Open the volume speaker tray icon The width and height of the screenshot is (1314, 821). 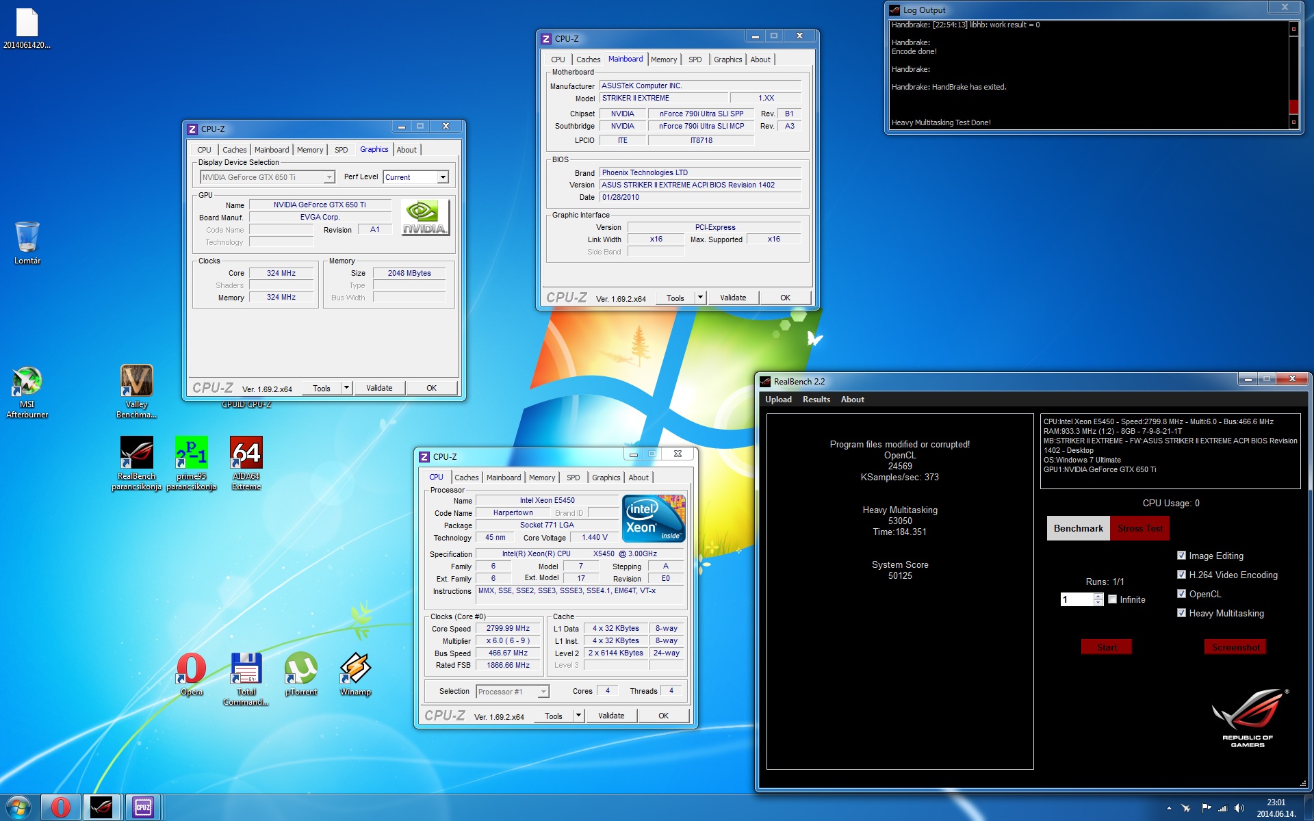(1239, 808)
